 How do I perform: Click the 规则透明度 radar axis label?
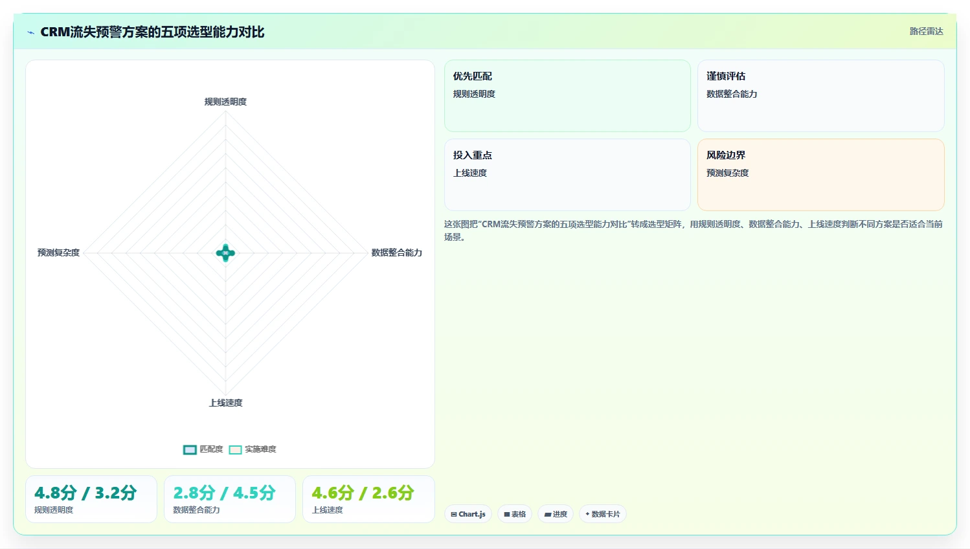click(225, 102)
